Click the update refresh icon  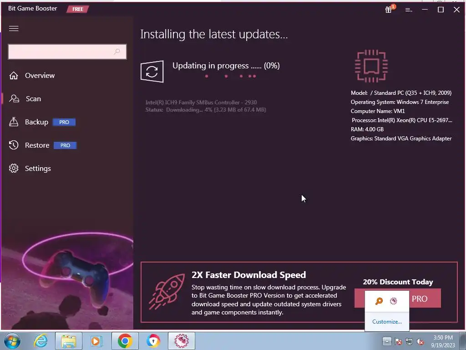(152, 72)
